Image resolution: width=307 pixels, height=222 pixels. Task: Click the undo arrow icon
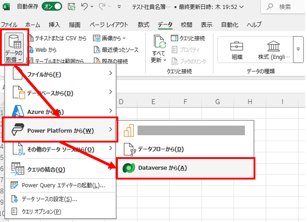click(x=85, y=7)
